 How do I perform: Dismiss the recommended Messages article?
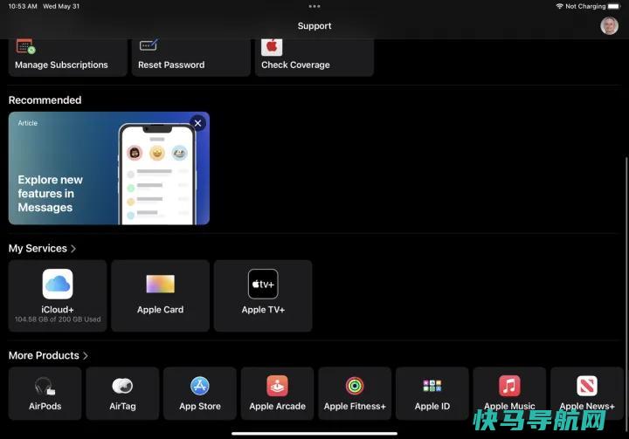(x=197, y=123)
